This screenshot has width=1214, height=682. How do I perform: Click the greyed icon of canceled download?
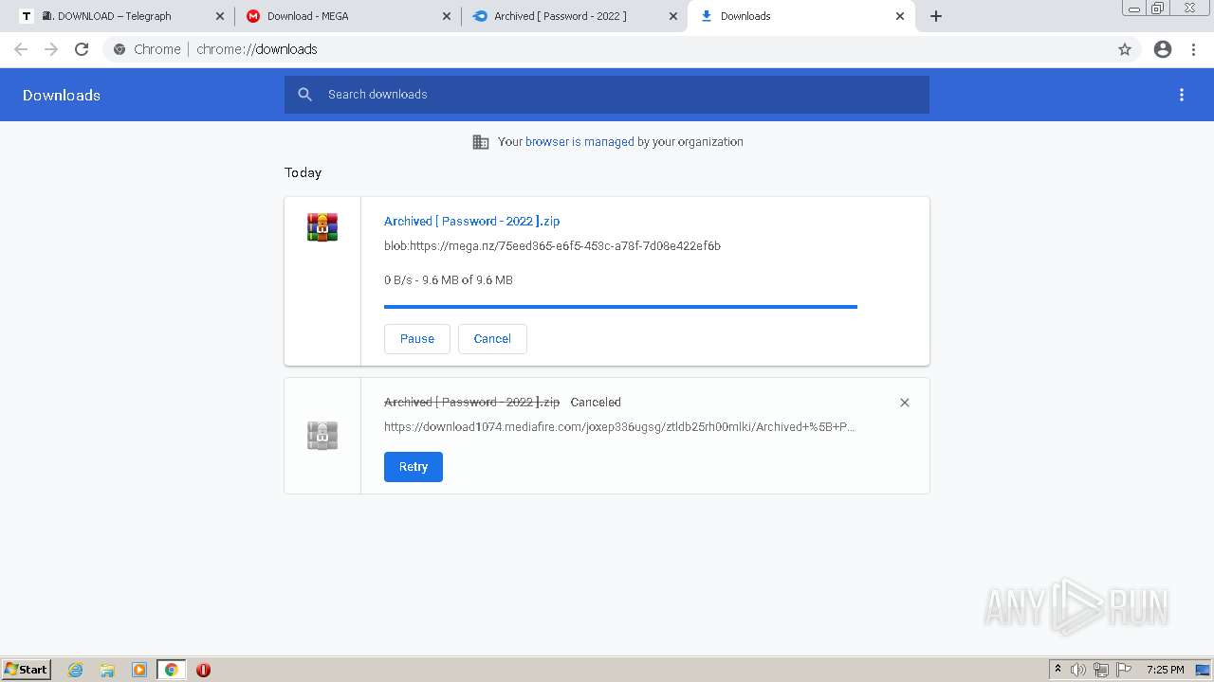tap(322, 436)
